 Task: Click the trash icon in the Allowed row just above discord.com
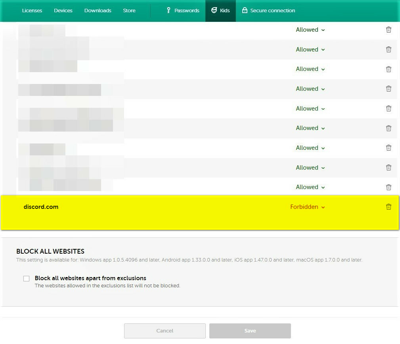pyautogui.click(x=389, y=187)
